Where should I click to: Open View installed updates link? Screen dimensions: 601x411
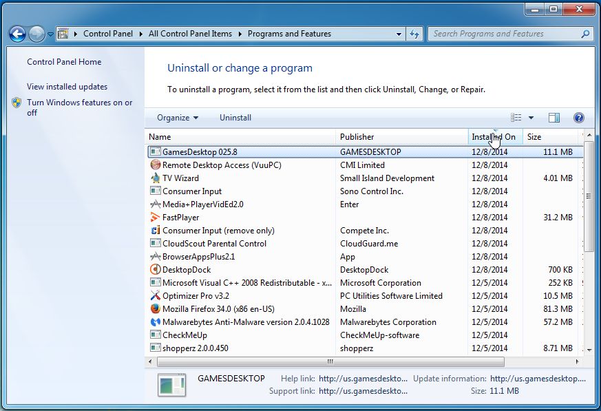click(x=67, y=87)
